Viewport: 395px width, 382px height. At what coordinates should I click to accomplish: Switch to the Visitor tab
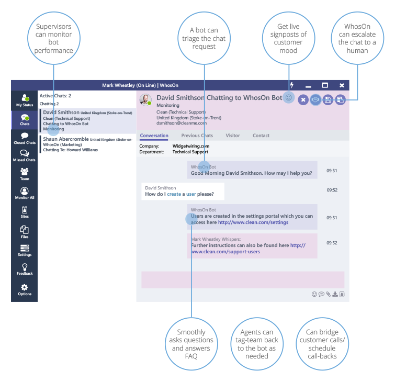click(x=233, y=136)
